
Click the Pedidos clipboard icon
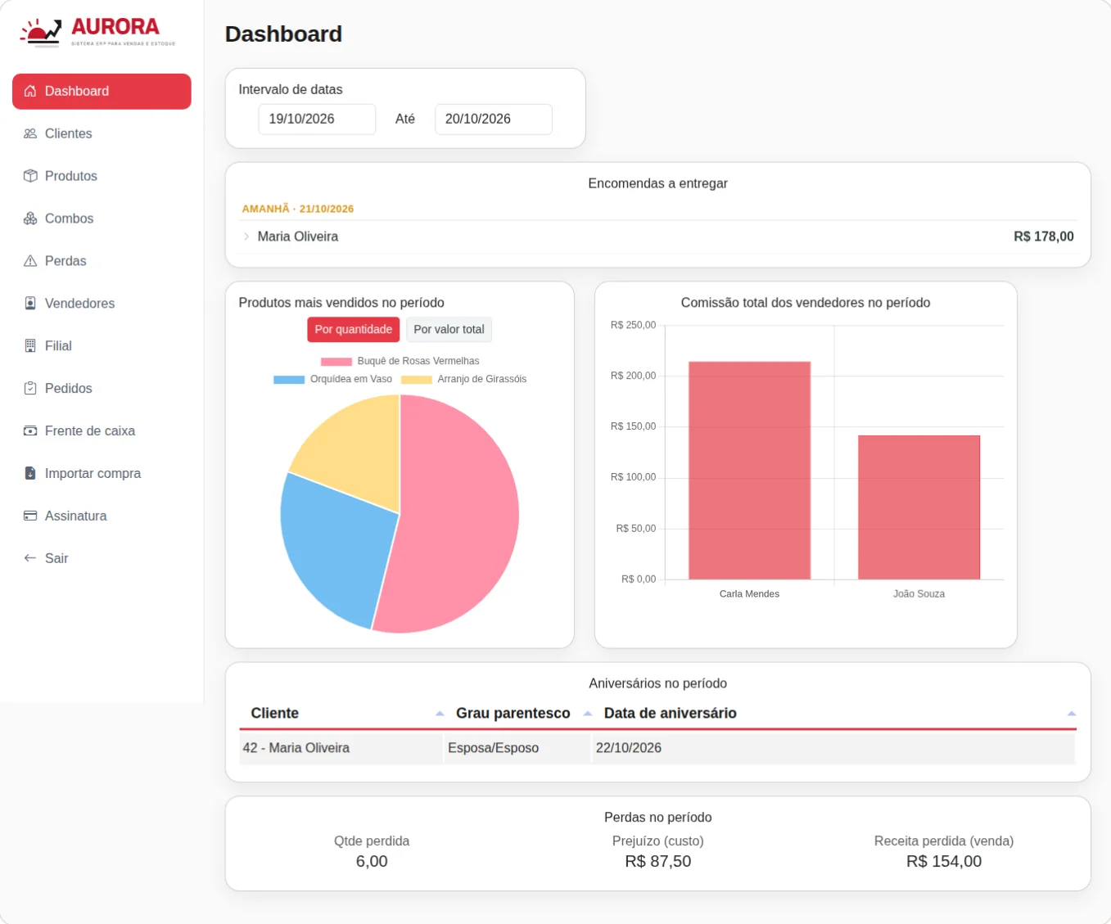pos(30,389)
